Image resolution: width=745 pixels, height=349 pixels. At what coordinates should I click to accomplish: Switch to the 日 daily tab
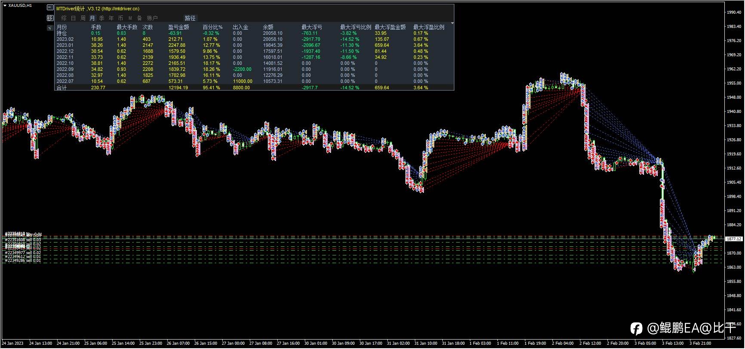74,18
